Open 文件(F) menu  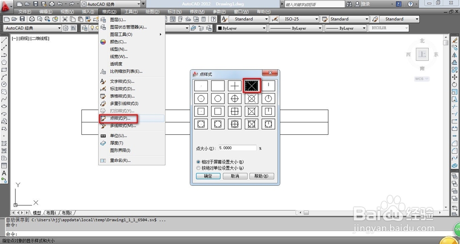coord(25,12)
